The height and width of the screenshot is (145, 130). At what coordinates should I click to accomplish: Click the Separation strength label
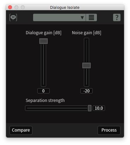pyautogui.click(x=45, y=101)
